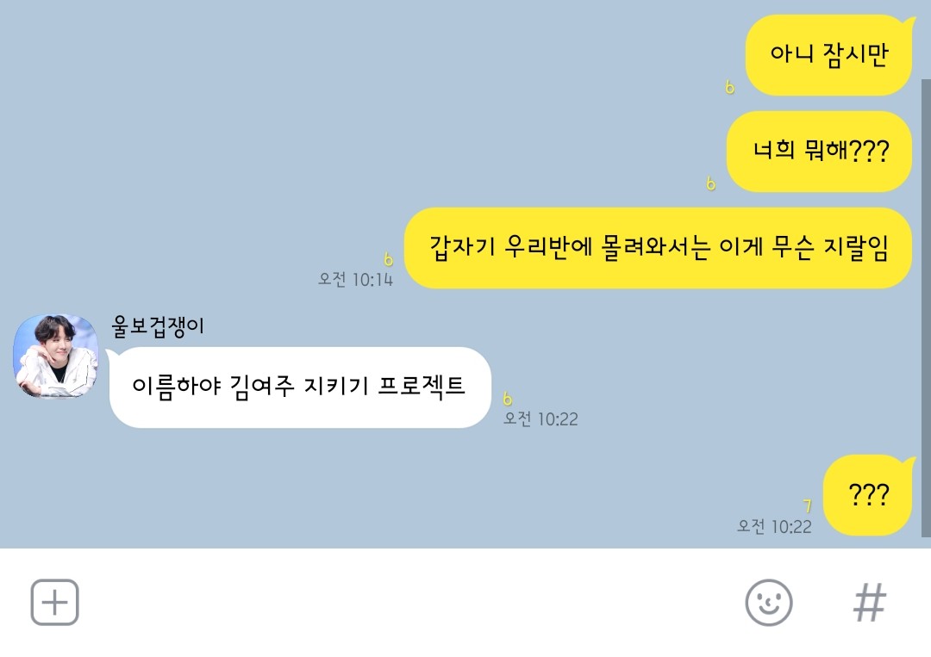
Task: Tap the '이름하야 김여주 지키기 프로젝트' bubble
Action: (298, 387)
